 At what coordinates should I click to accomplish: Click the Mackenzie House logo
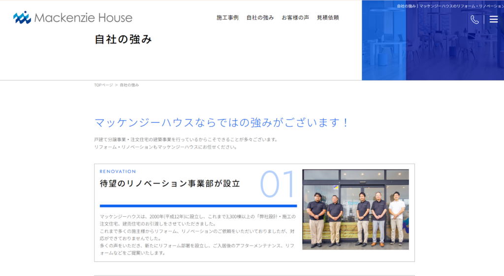73,17
